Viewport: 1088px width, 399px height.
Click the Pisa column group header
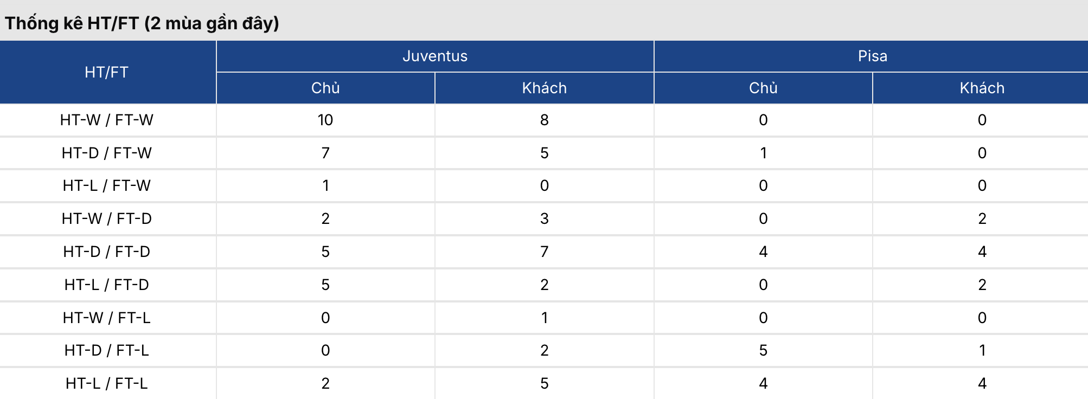coord(872,56)
